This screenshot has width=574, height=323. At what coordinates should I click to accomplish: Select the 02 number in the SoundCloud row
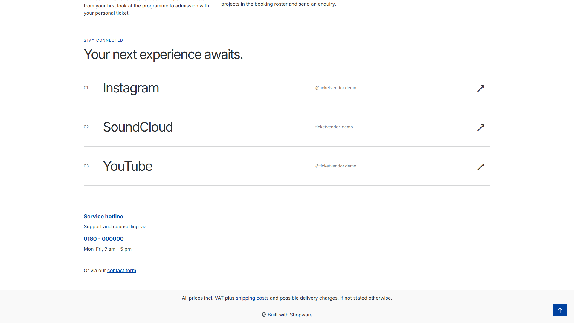pyautogui.click(x=86, y=127)
